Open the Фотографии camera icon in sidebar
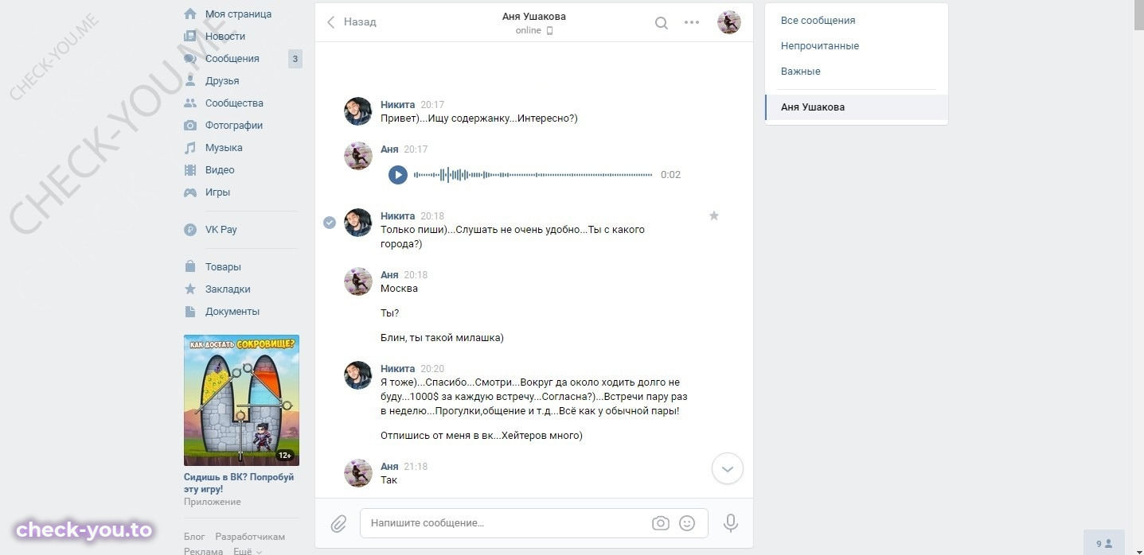Image resolution: width=1144 pixels, height=555 pixels. click(190, 125)
